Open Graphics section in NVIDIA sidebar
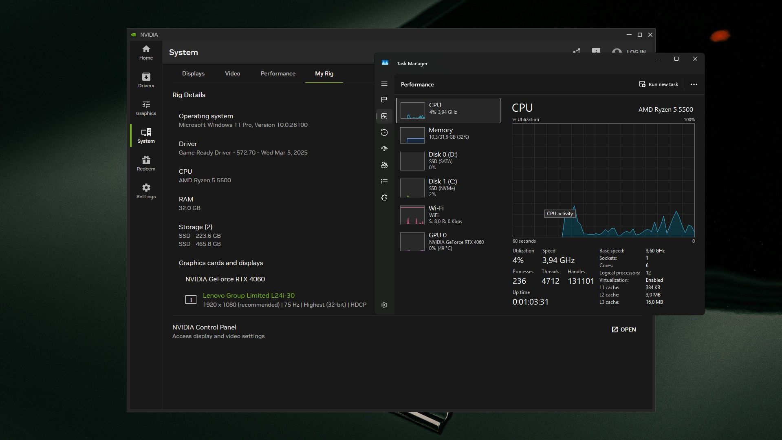 point(146,108)
